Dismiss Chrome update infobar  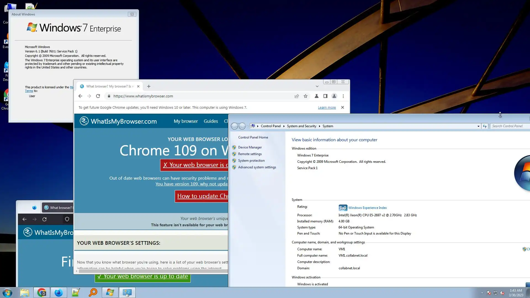[x=343, y=107]
